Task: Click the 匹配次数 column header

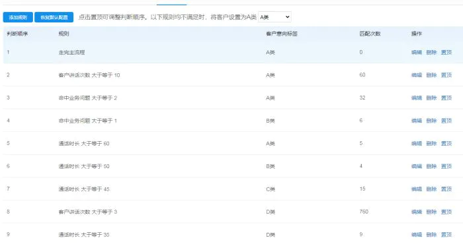Action: 370,34
